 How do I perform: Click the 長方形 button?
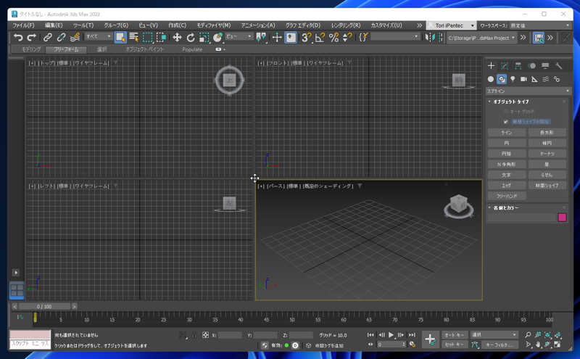tap(547, 133)
